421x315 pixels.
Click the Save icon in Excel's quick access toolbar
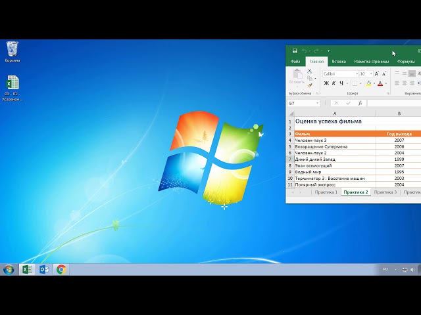(295, 51)
